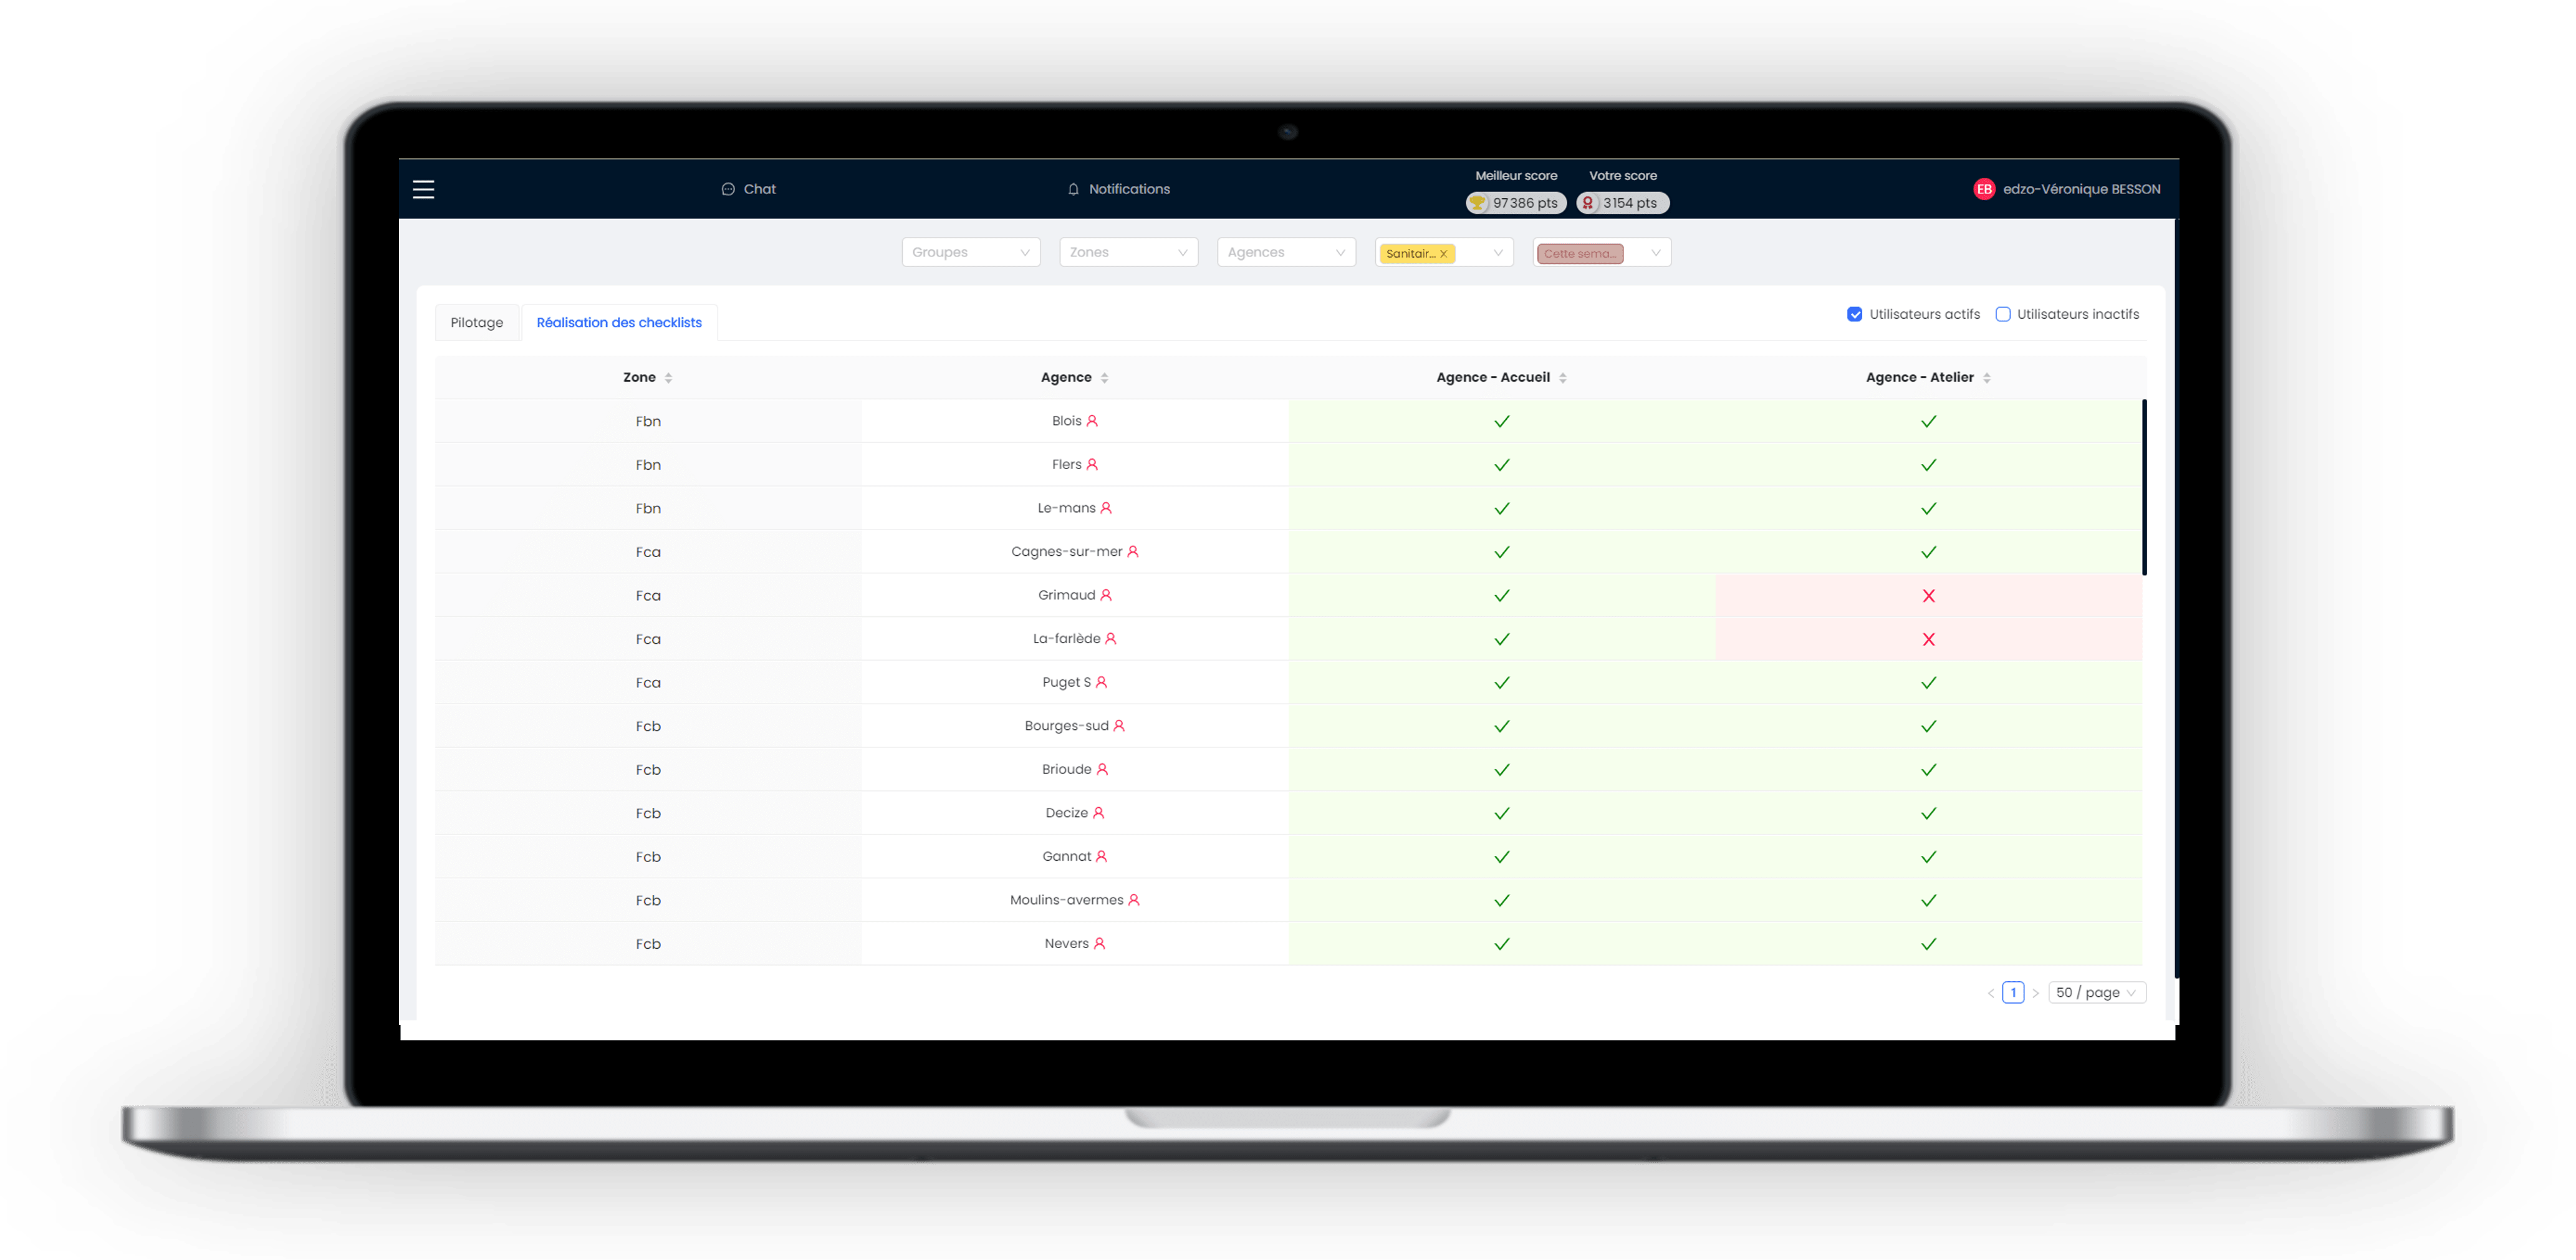
Task: Click Fca zone cell in Grimaud row
Action: click(648, 596)
